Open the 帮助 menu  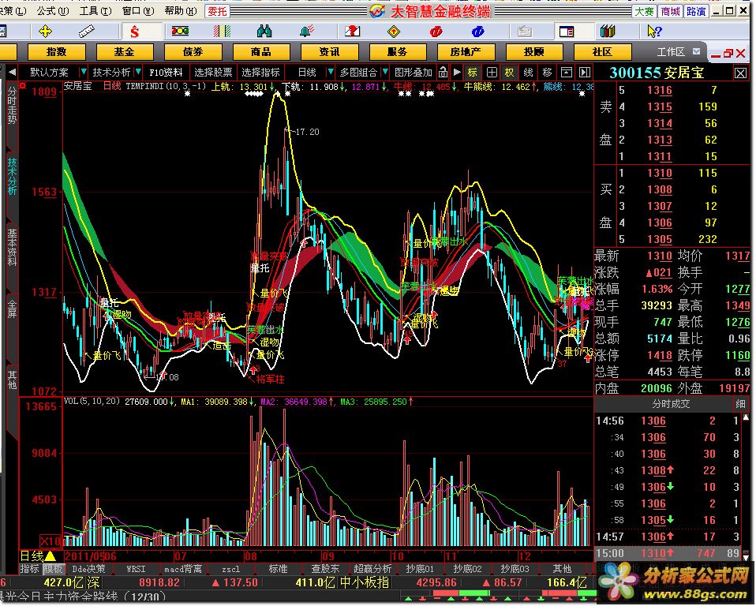point(181,10)
